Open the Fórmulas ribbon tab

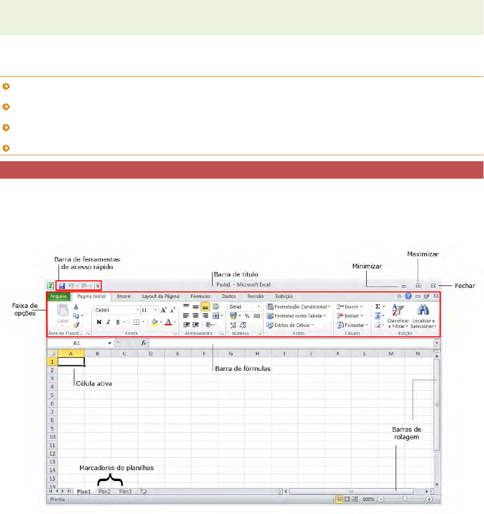click(200, 296)
